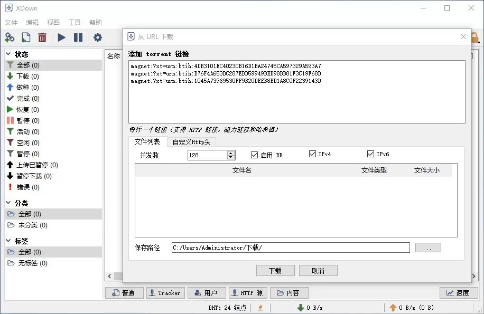Open the 文件 menu
This screenshot has height=314, width=484.
click(x=11, y=23)
